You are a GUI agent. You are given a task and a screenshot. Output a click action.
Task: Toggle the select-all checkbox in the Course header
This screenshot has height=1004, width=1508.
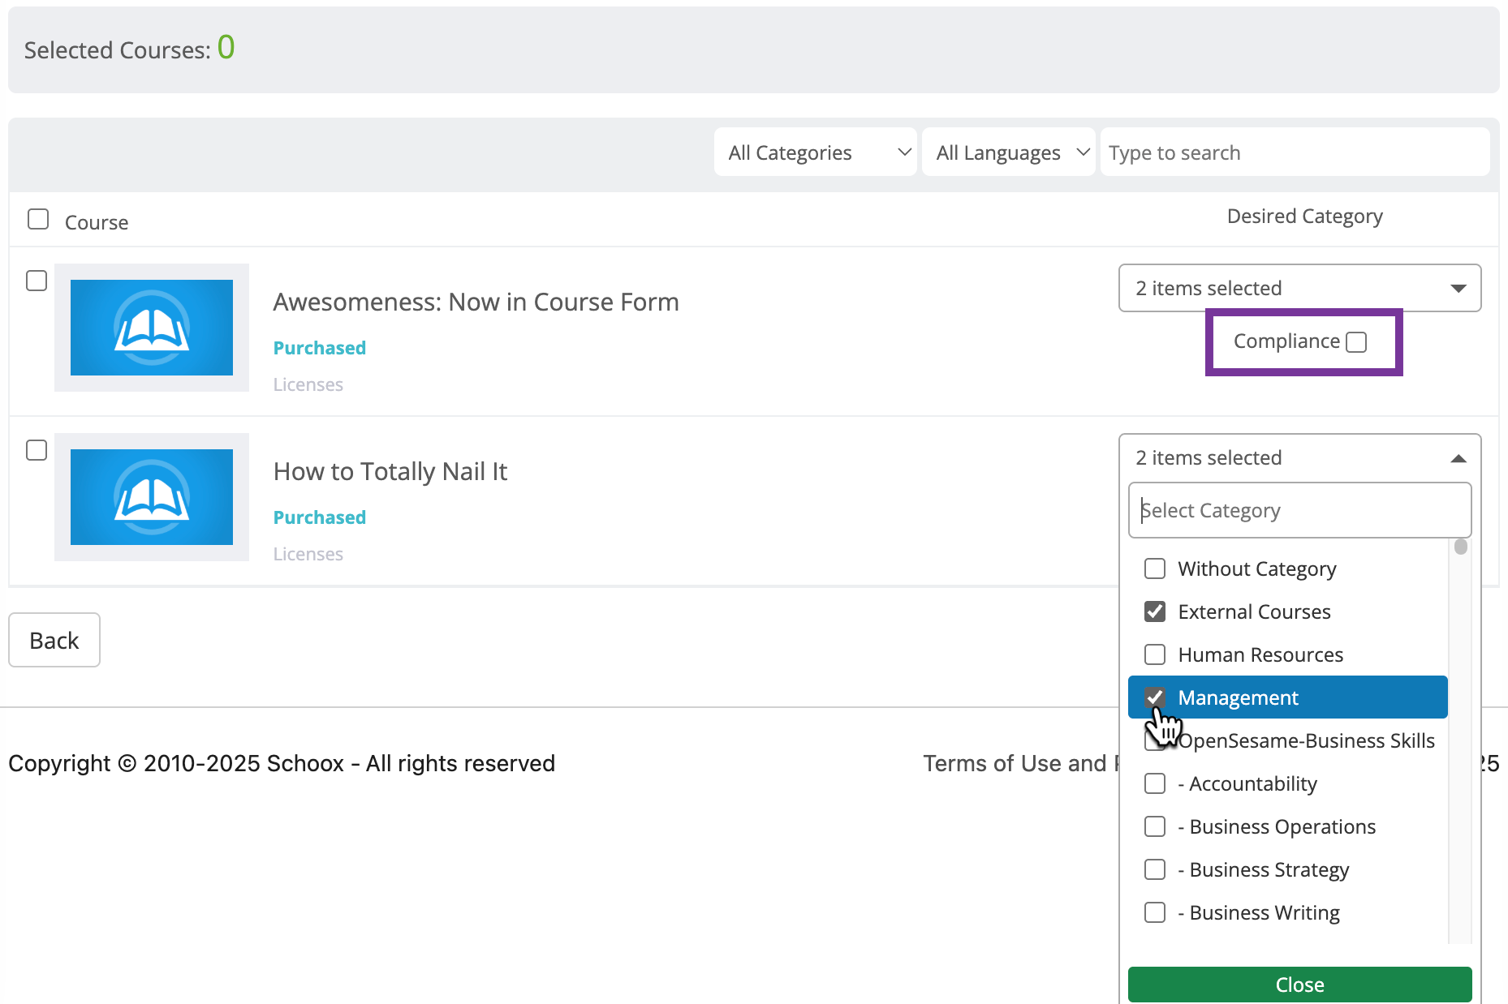click(x=38, y=218)
